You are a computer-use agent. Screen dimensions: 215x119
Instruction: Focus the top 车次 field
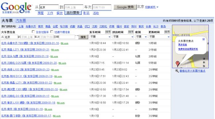tap(102, 7)
